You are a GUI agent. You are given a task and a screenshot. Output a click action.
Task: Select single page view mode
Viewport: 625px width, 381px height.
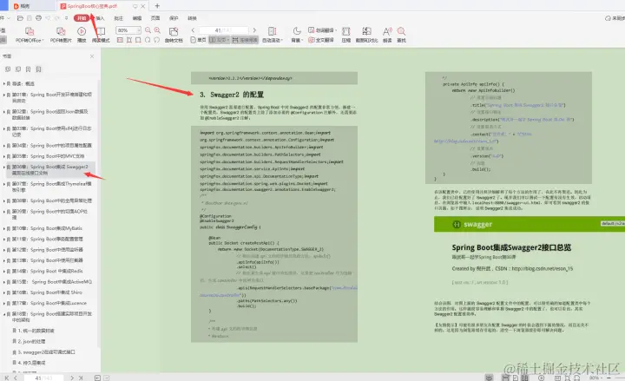point(198,40)
